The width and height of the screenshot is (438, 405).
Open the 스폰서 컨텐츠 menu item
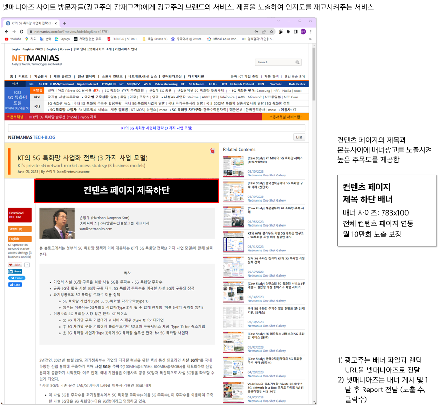click(x=112, y=77)
